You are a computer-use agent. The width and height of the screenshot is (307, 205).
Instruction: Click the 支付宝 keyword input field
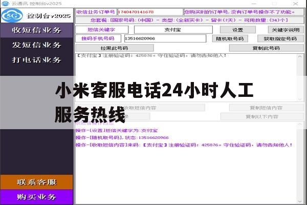click(173, 30)
